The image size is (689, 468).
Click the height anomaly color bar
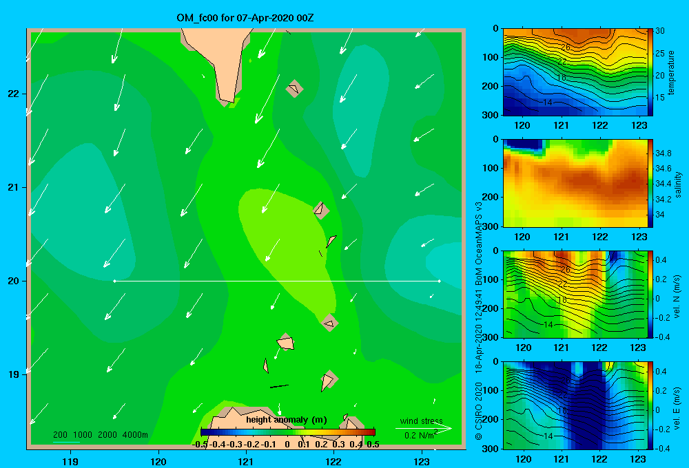(288, 432)
